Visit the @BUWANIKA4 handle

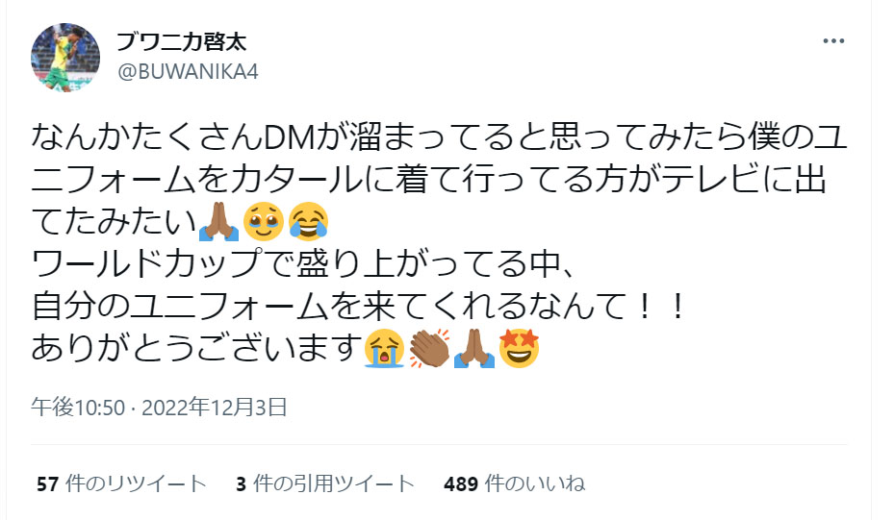[188, 72]
